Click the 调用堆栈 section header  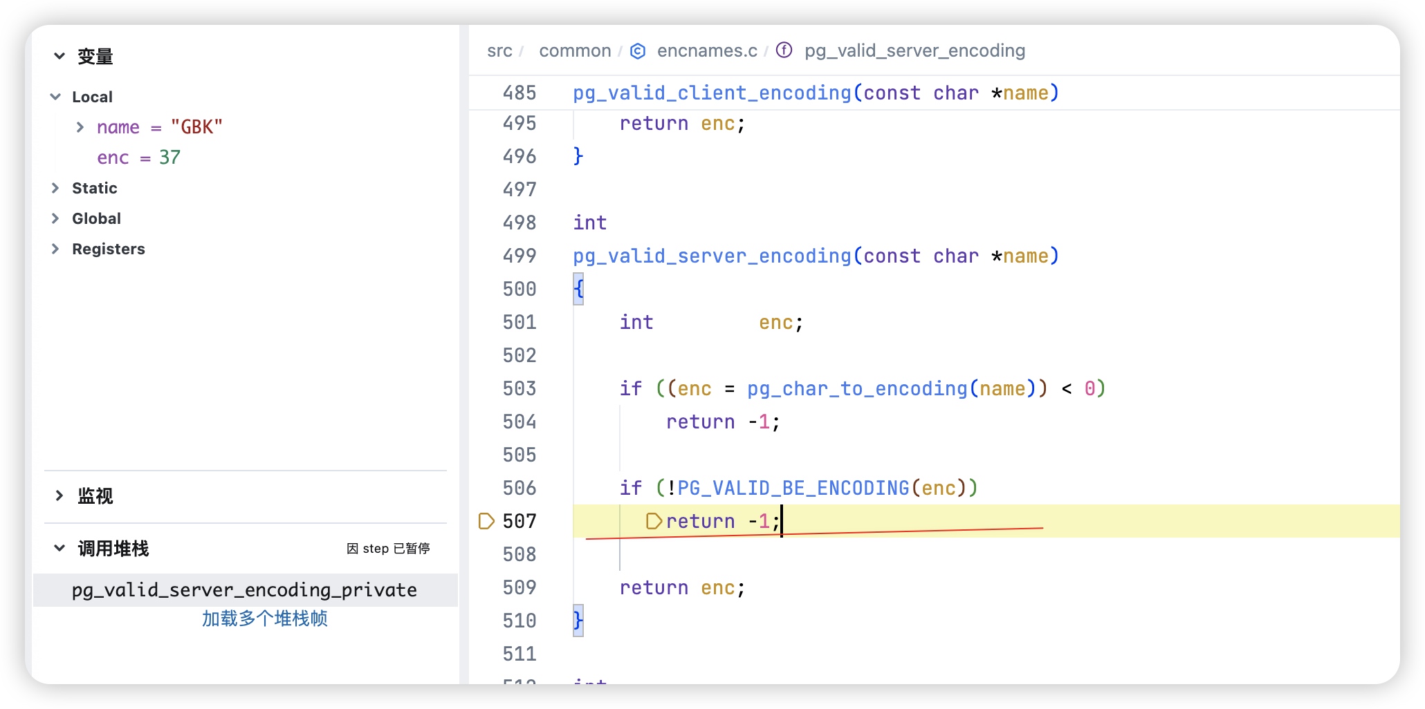113,549
